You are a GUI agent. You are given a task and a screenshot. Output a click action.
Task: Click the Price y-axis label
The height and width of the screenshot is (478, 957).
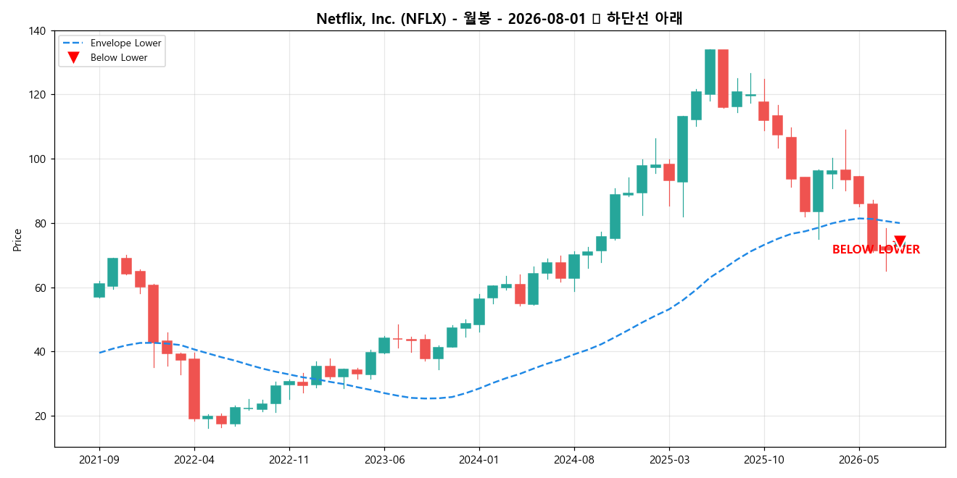click(17, 240)
